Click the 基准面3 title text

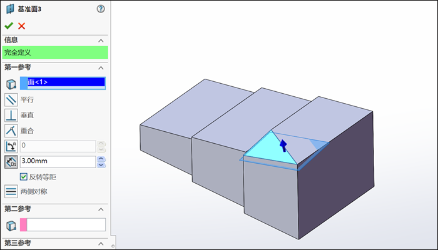29,9
